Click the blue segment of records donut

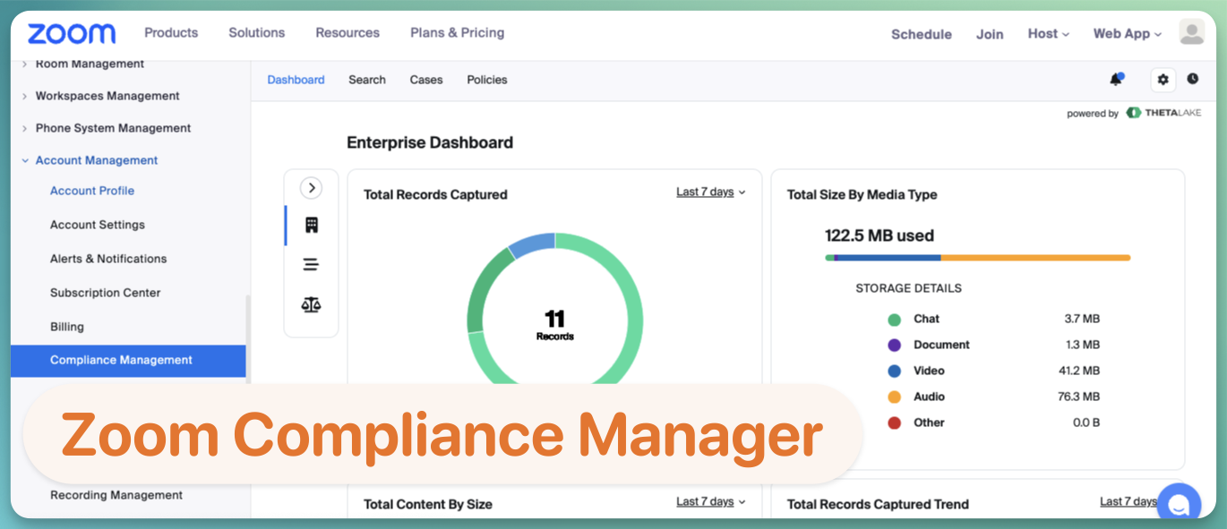pyautogui.click(x=532, y=244)
